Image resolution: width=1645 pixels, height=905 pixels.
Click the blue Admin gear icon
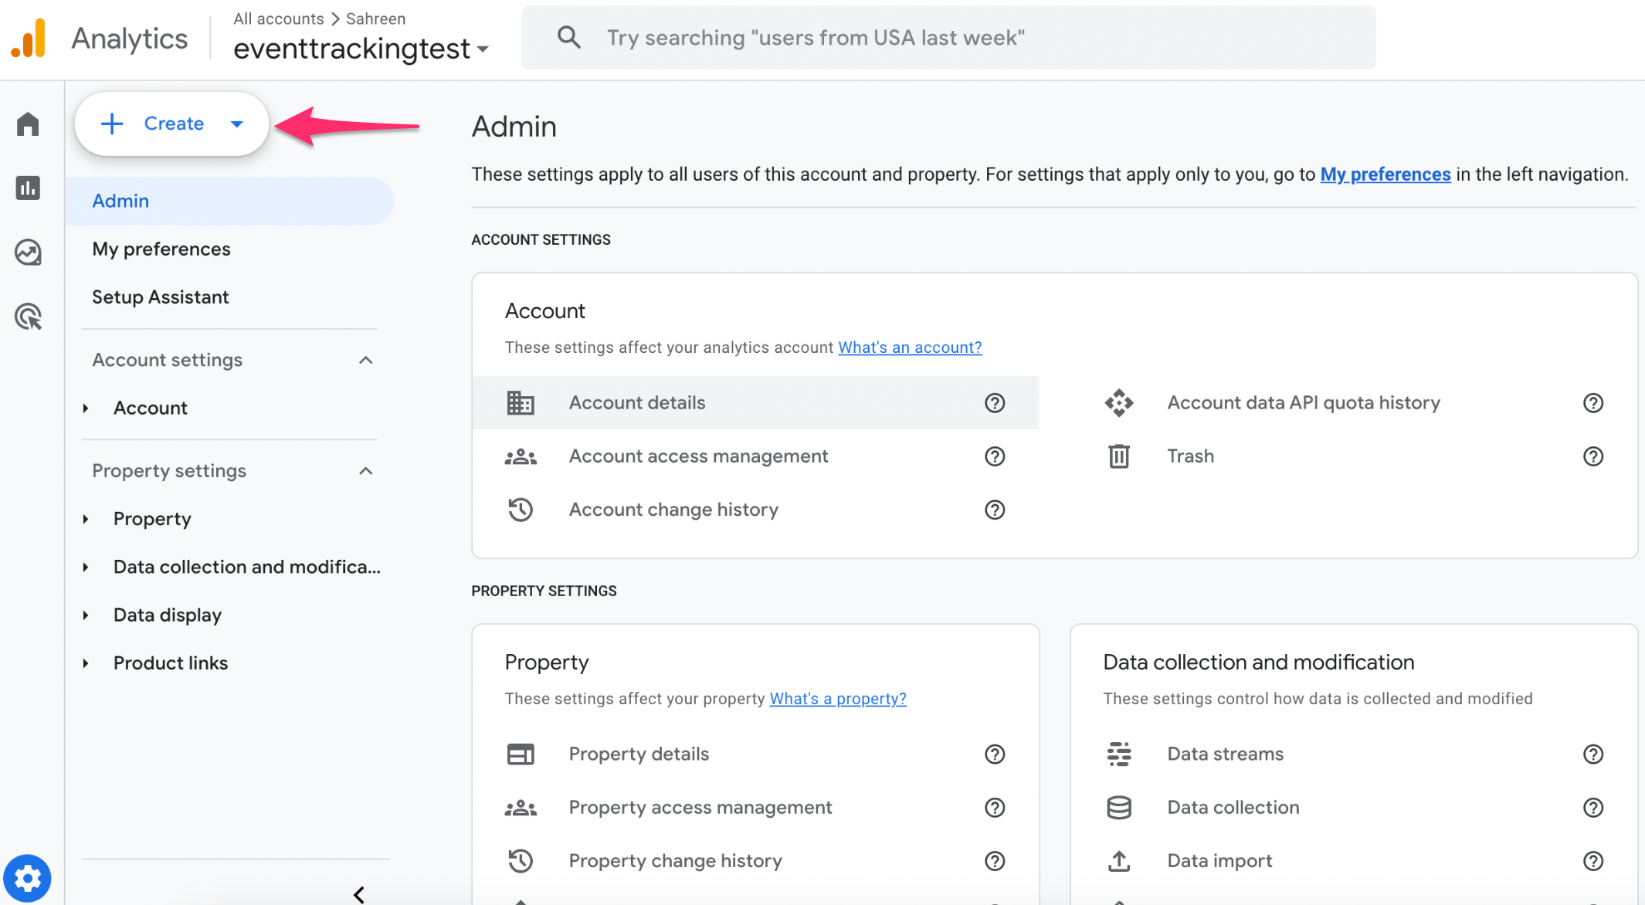coord(28,878)
